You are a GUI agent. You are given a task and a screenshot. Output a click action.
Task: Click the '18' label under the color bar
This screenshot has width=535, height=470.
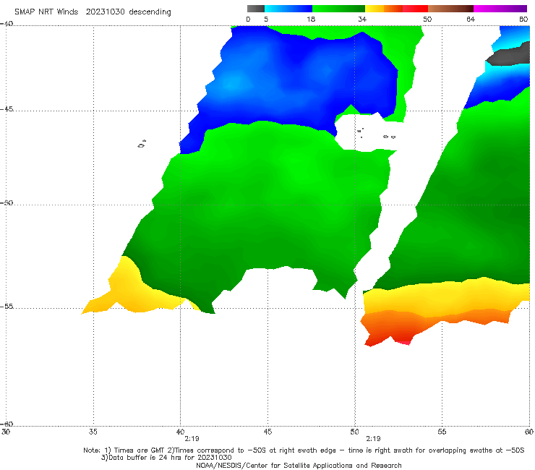pos(311,20)
